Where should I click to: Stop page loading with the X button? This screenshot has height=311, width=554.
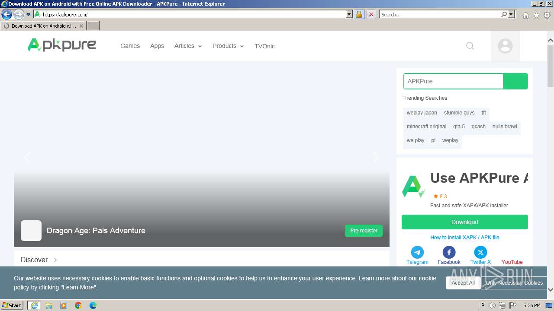(371, 14)
